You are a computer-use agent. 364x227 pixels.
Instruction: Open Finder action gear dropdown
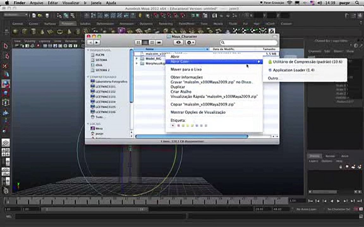tap(190, 42)
